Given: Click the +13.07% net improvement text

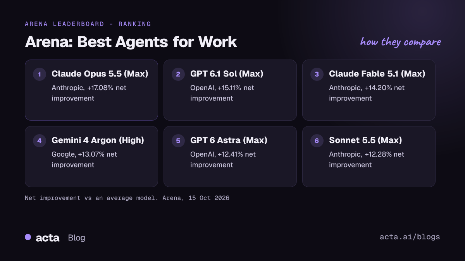Looking at the screenshot, I should click(x=84, y=160).
